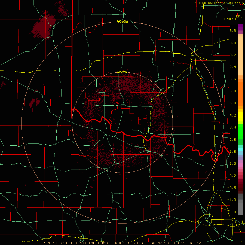Click the cyan segment of color bar
Screen dimensions: 245x245
(x=240, y=150)
